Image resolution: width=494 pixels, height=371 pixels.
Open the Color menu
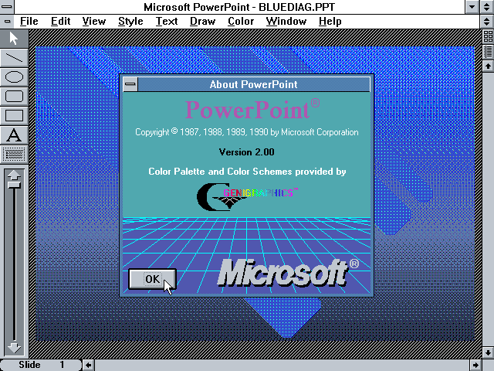pyautogui.click(x=241, y=22)
